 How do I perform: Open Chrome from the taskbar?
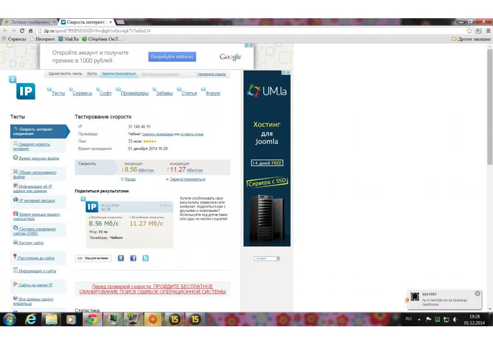(92, 319)
